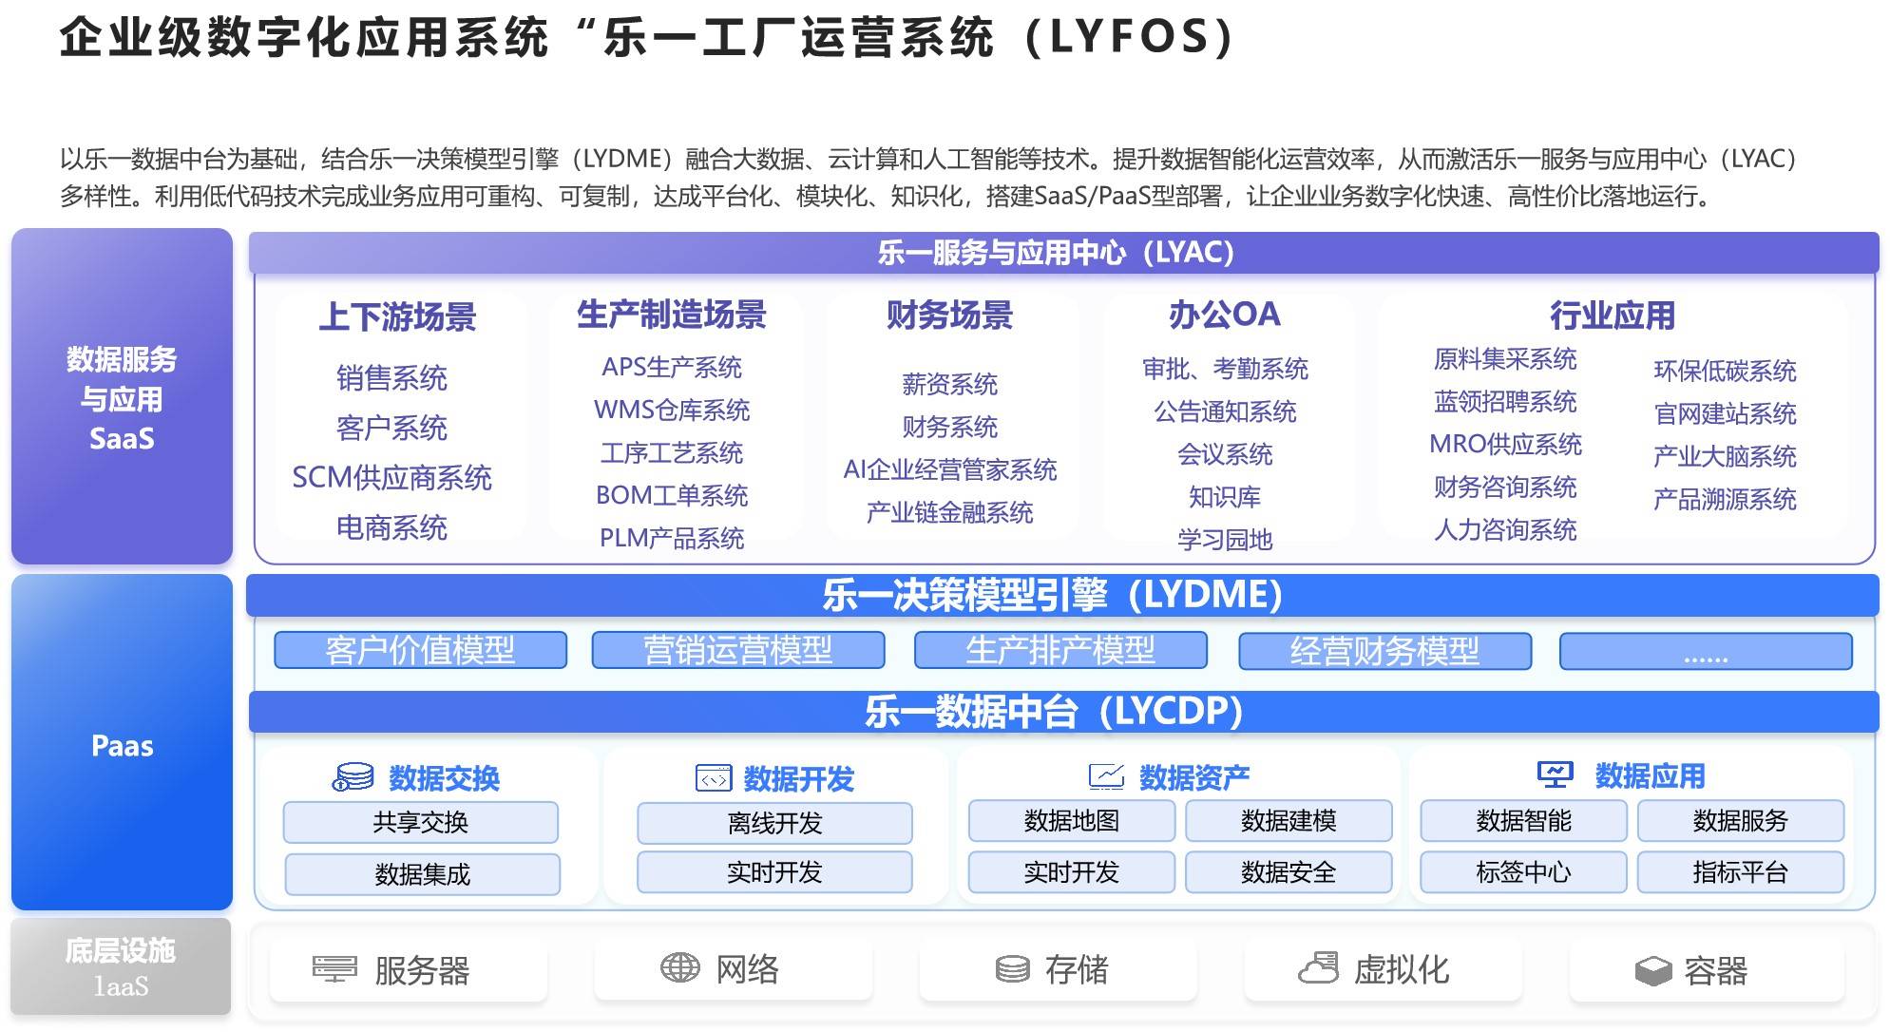
Task: Select the 经营财务模型 box
Action: (x=1384, y=651)
